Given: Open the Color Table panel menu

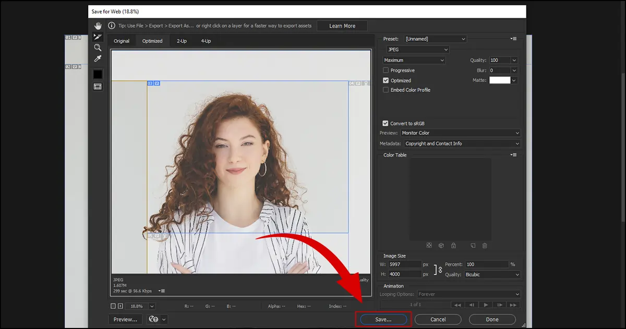Looking at the screenshot, I should click(x=513, y=155).
